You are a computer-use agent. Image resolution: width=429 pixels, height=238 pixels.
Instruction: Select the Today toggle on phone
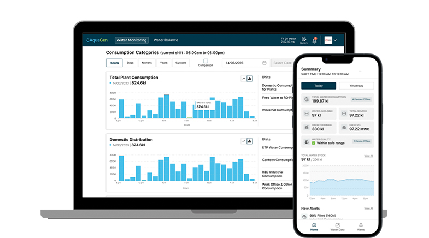click(x=319, y=86)
